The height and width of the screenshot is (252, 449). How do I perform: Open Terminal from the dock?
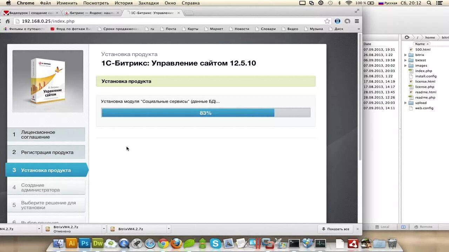tap(294, 243)
